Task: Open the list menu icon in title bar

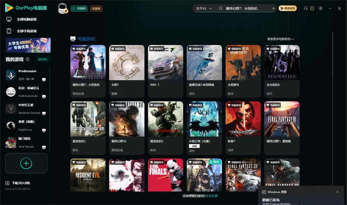Action: (x=320, y=8)
